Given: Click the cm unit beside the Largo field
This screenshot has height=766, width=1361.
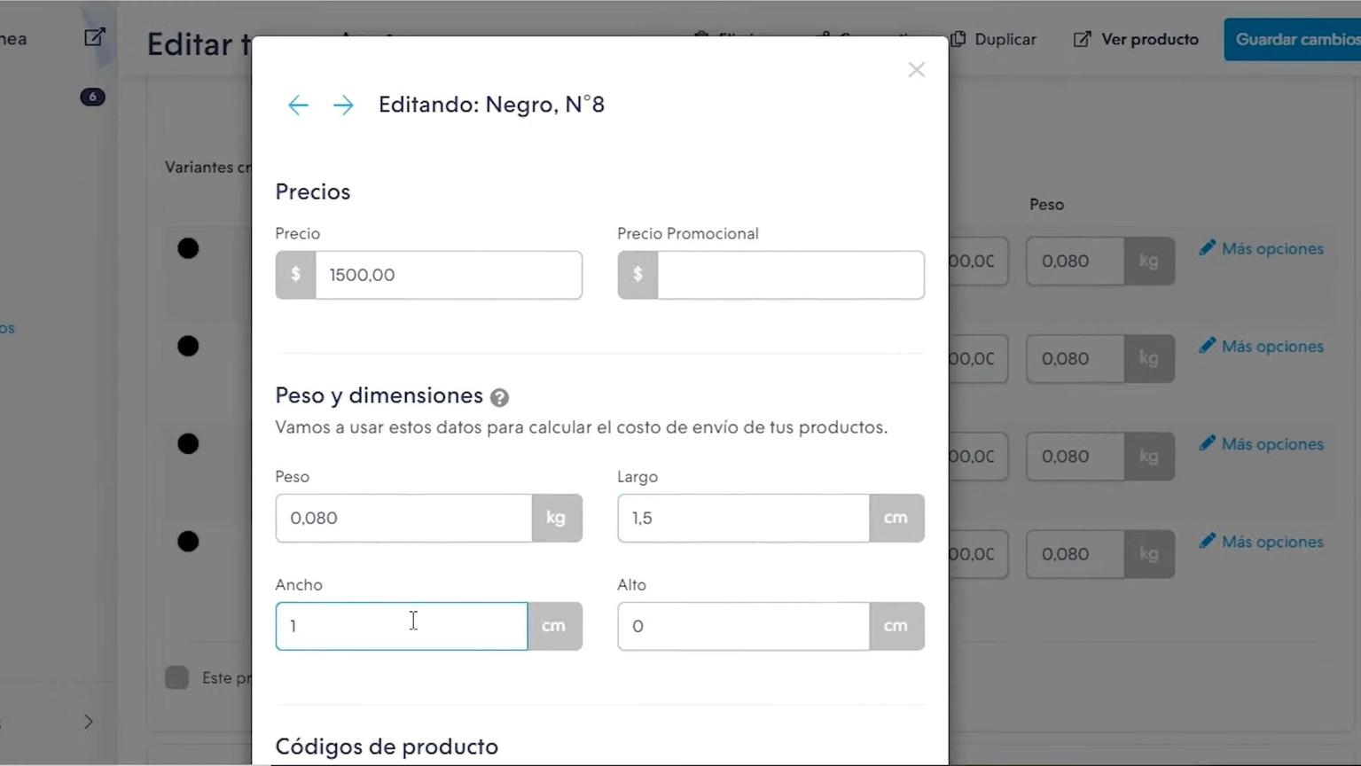Looking at the screenshot, I should click(896, 518).
